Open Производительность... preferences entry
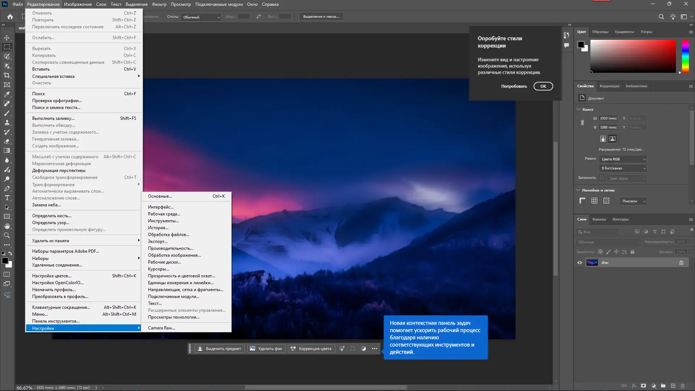The image size is (695, 391). point(170,248)
